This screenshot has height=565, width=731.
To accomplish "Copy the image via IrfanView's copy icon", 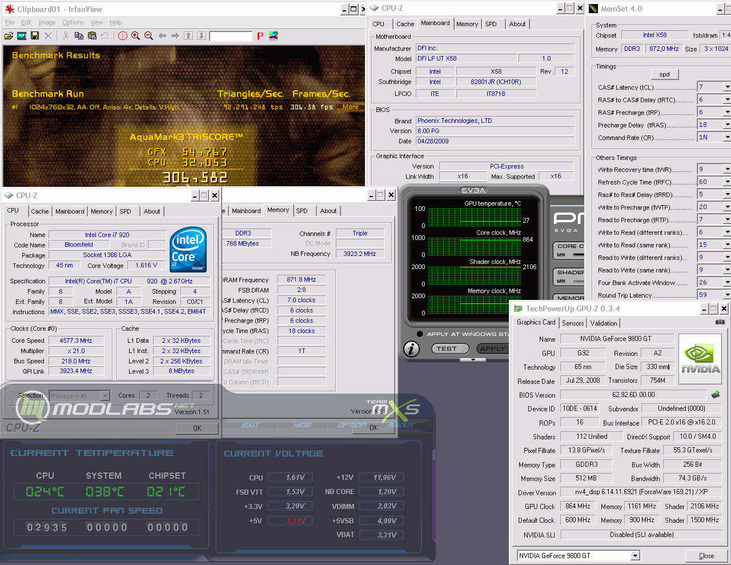I will coord(79,36).
